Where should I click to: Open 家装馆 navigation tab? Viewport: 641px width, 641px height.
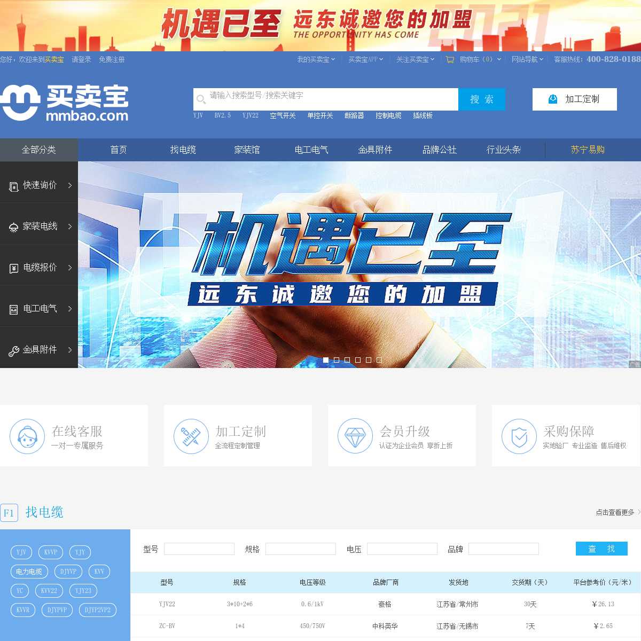tap(247, 150)
